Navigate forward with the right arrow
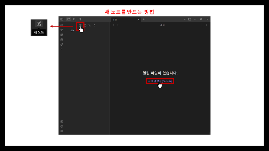The width and height of the screenshot is (269, 151). pyautogui.click(x=118, y=25)
